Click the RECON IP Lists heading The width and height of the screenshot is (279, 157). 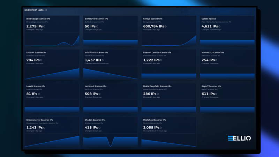tap(34, 10)
